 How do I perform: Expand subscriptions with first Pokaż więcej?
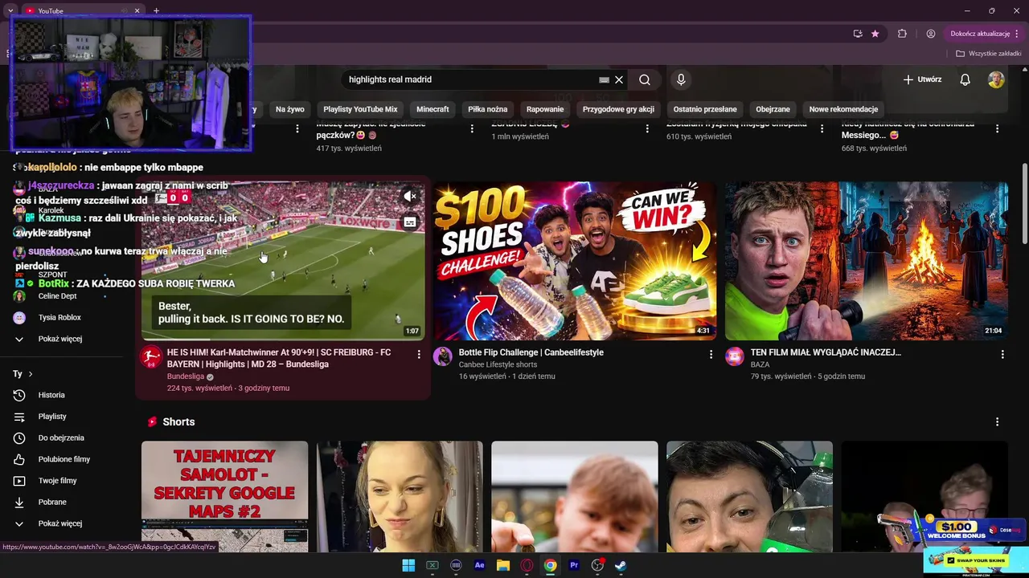pos(60,339)
